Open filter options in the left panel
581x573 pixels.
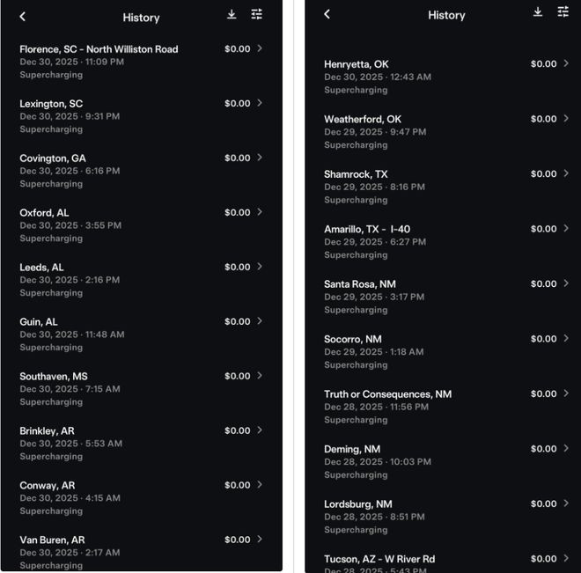click(x=256, y=14)
